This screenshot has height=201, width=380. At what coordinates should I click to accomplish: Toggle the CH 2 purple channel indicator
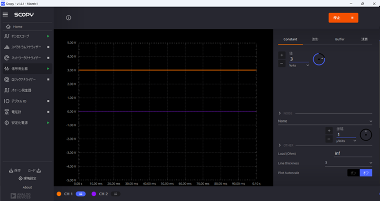(x=94, y=194)
